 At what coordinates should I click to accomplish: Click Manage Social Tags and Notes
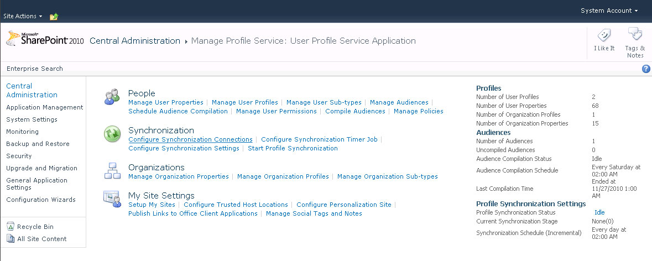tap(314, 213)
